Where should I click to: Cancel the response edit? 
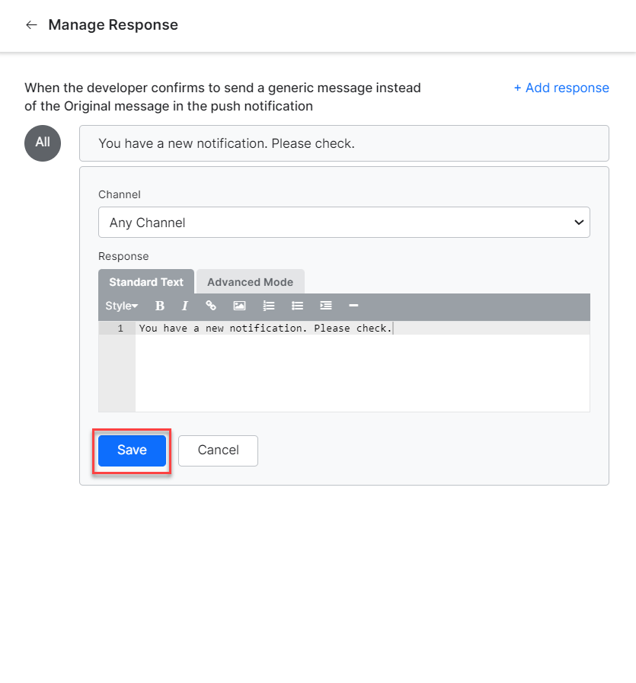pyautogui.click(x=218, y=451)
